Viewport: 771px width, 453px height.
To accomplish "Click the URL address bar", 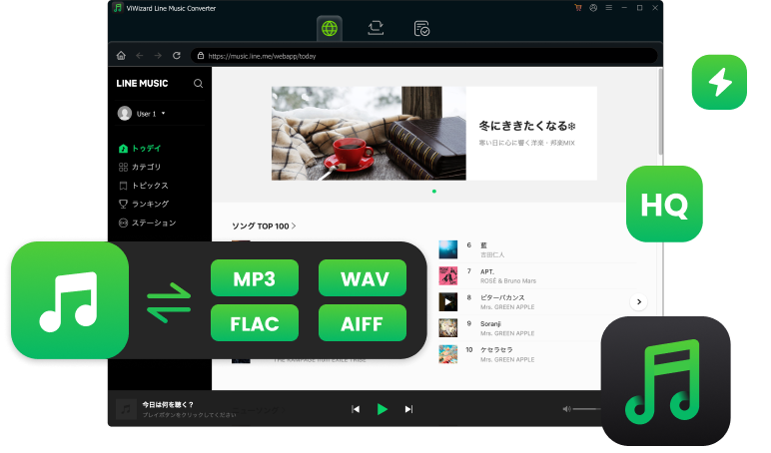I will tap(423, 56).
